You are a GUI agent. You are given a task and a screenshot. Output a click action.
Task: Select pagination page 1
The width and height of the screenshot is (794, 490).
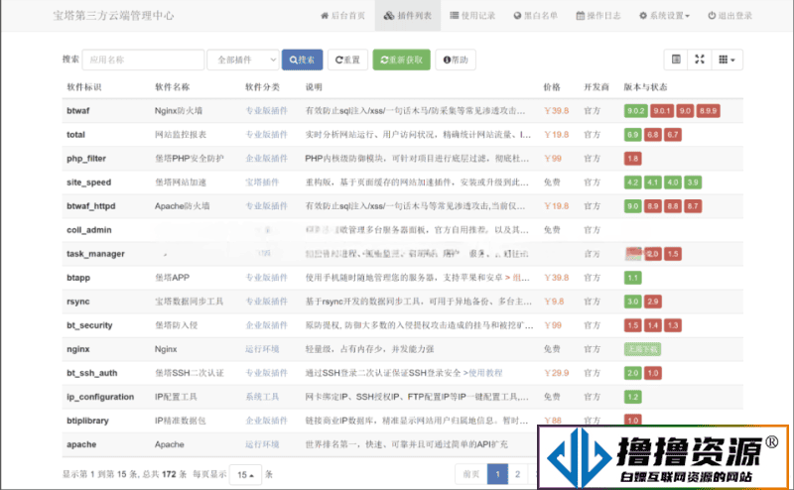pos(498,474)
